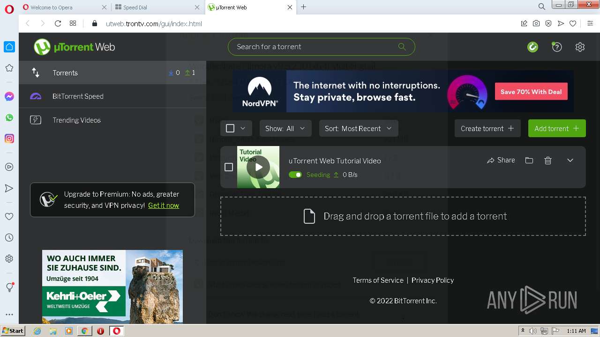Screen dimensions: 600x337
Task: Open the Privacy Policy link
Action: [433, 280]
